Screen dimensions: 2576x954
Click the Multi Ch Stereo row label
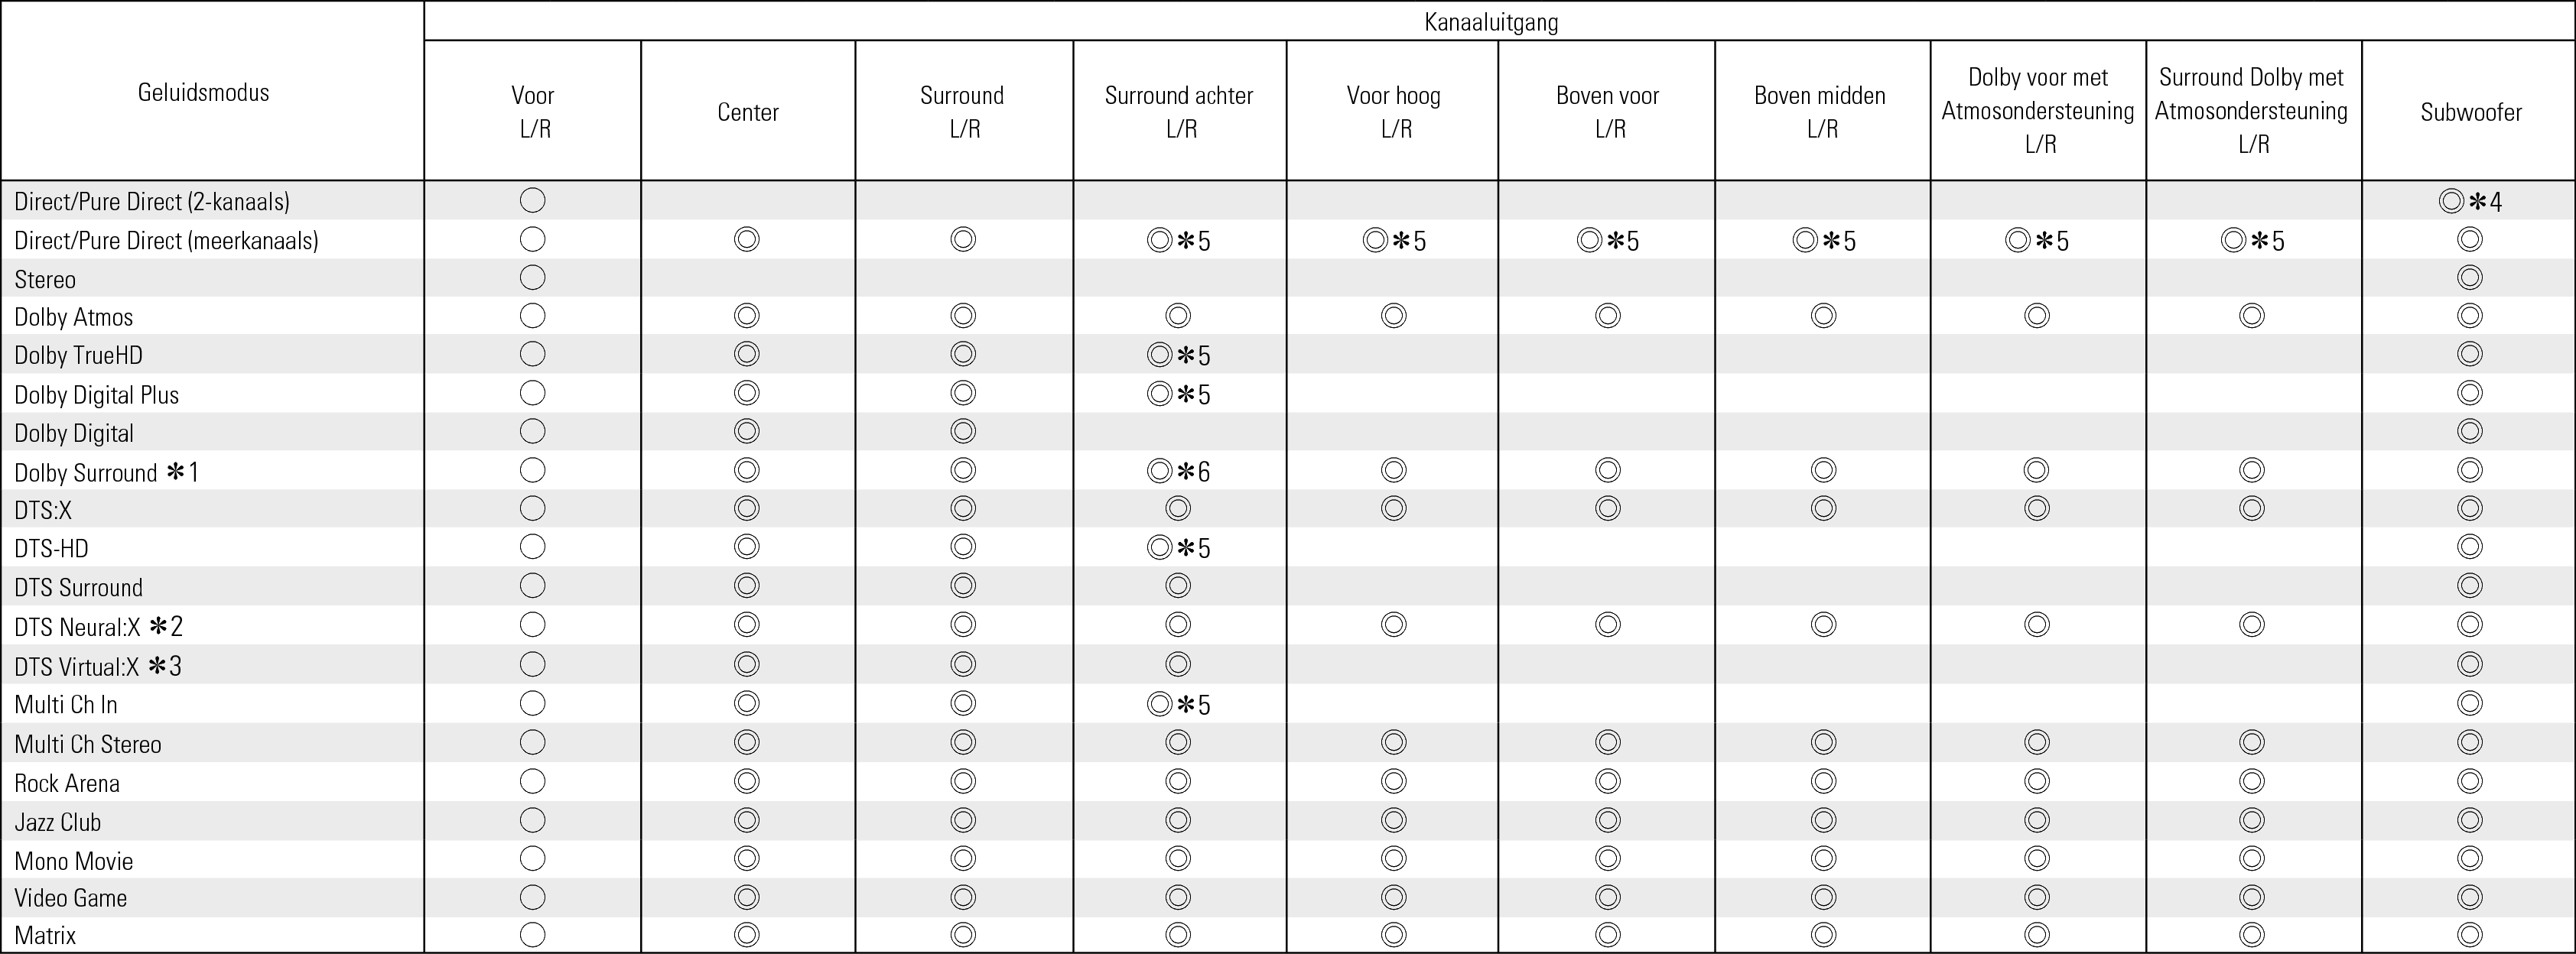coord(88,745)
